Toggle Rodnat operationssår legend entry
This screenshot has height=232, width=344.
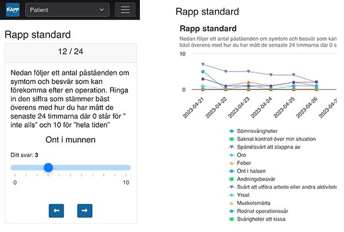(258, 211)
